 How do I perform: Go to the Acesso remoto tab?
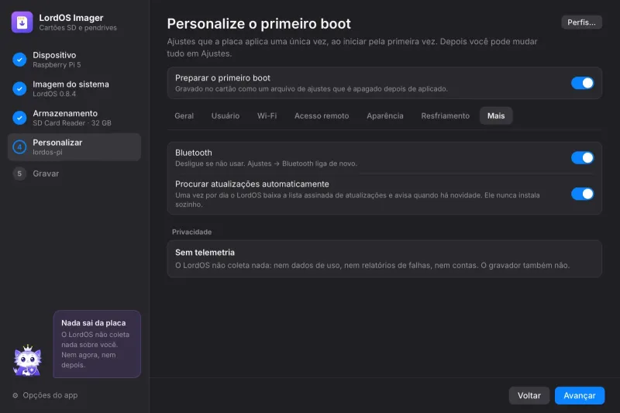click(322, 115)
